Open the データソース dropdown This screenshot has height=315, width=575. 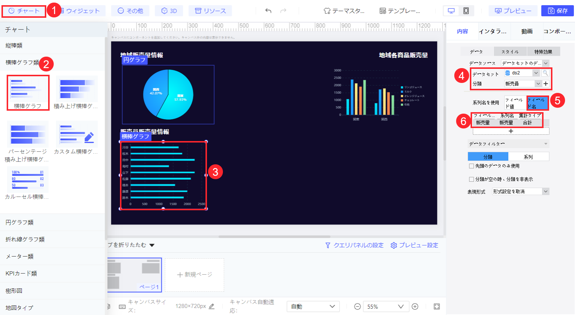coord(525,63)
